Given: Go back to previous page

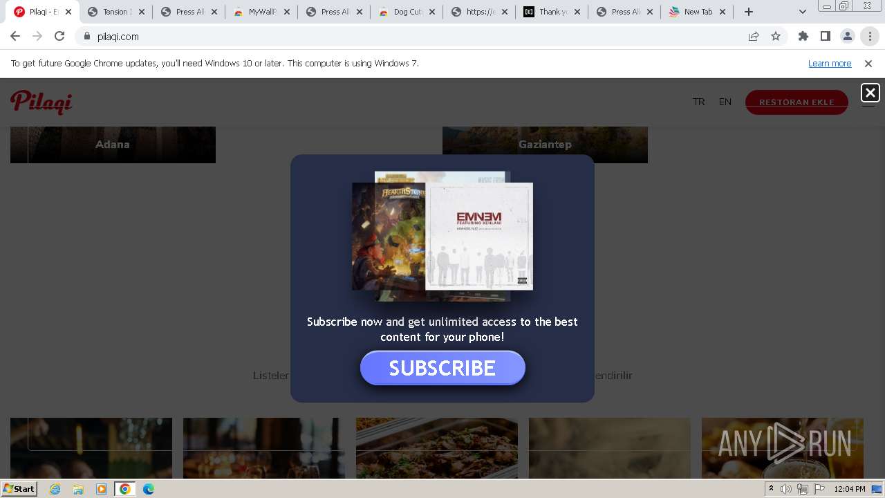Looking at the screenshot, I should (x=15, y=37).
